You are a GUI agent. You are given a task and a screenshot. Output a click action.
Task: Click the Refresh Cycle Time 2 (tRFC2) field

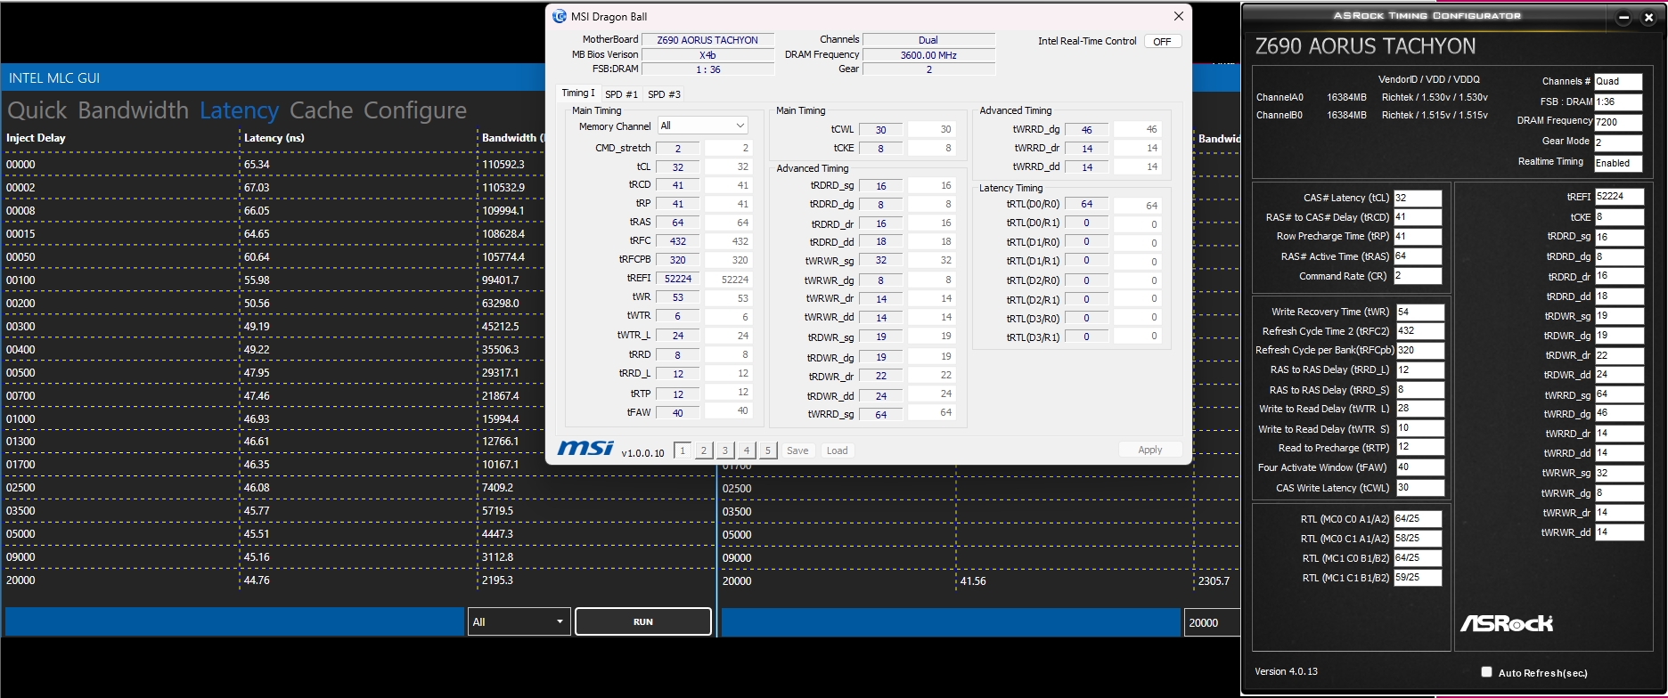[x=1419, y=331]
